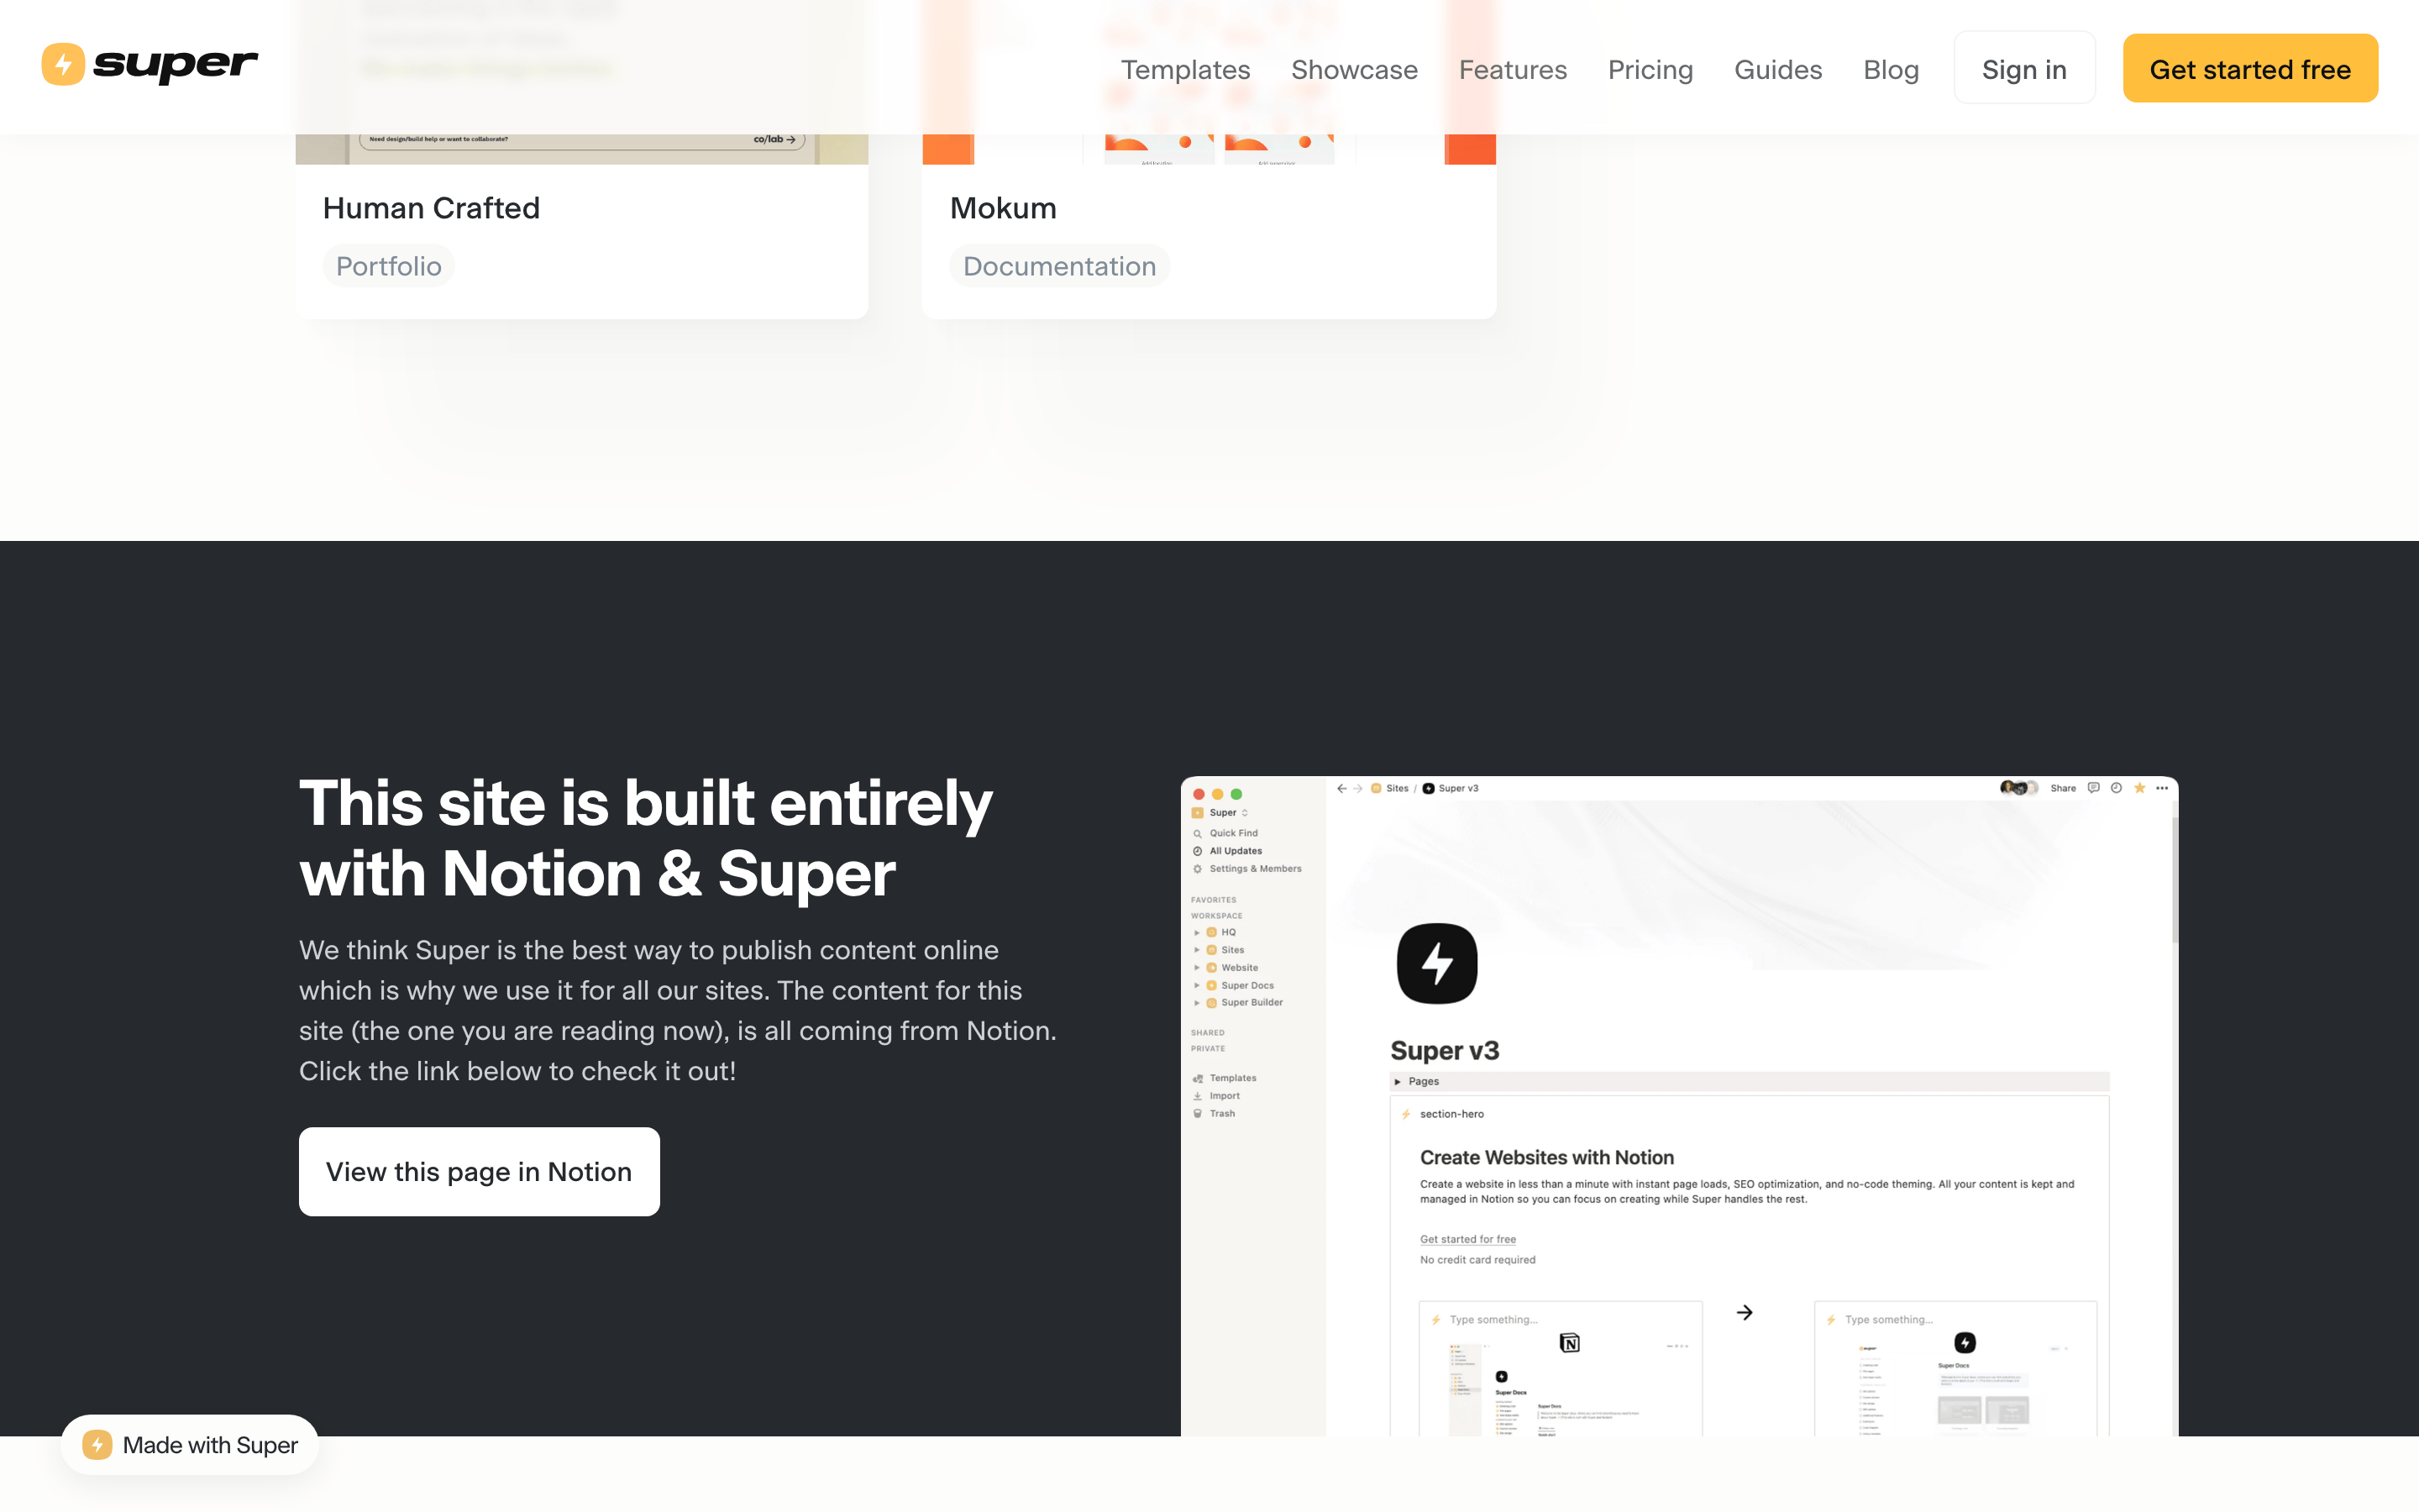Click the Sign in button
2419x1512 pixels.
(x=2024, y=68)
